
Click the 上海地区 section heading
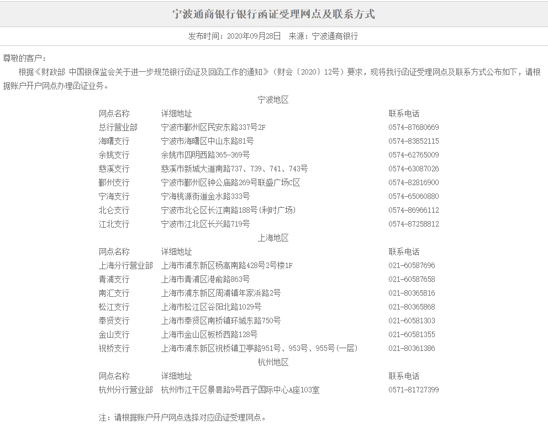273,238
